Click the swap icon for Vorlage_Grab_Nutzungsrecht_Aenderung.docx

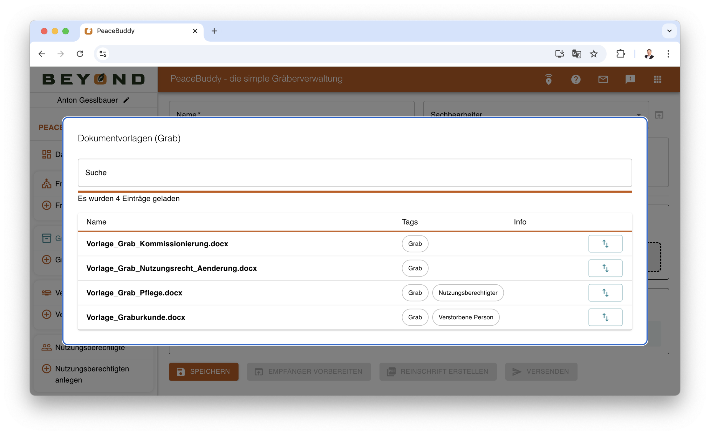pyautogui.click(x=605, y=268)
